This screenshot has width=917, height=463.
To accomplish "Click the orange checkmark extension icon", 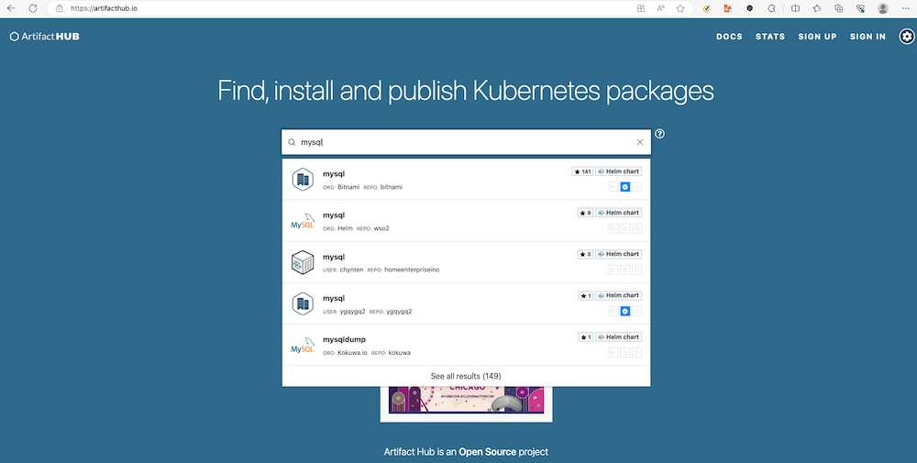I will click(x=706, y=9).
